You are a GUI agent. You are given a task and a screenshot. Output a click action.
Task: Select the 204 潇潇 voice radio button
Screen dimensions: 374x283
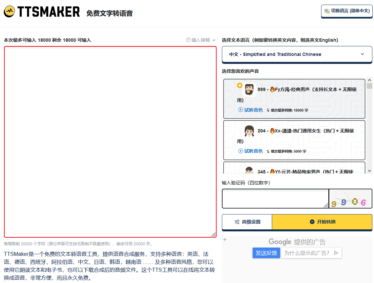(x=239, y=126)
